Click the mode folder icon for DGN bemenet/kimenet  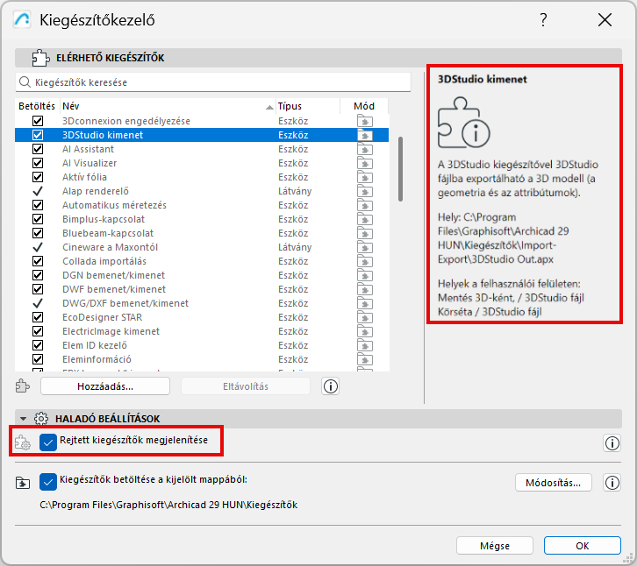tap(365, 275)
